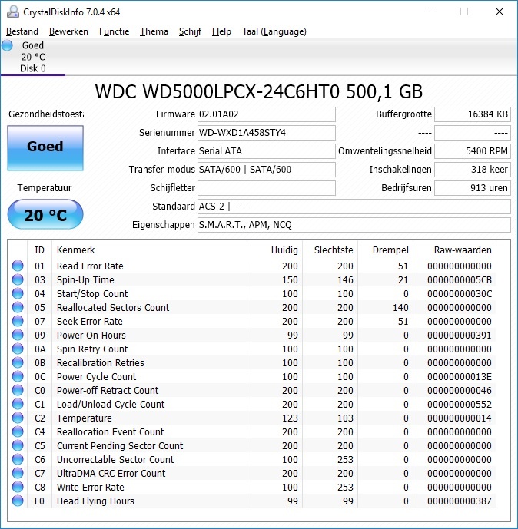Click the Bedrijfsuren value 913 uren
The height and width of the screenshot is (529, 518).
(473, 188)
